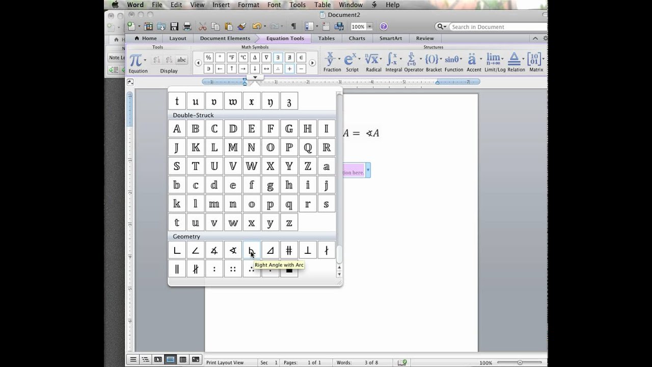Insert the Not Parallel To symbol

pyautogui.click(x=196, y=269)
